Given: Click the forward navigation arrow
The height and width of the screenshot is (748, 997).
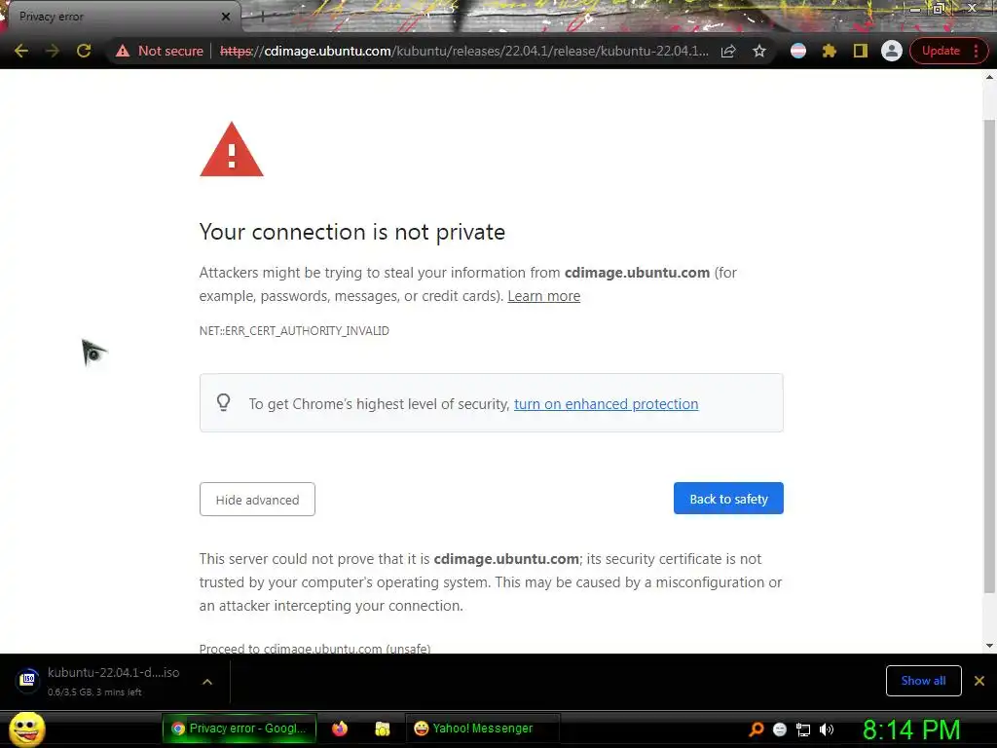Looking at the screenshot, I should coord(53,51).
